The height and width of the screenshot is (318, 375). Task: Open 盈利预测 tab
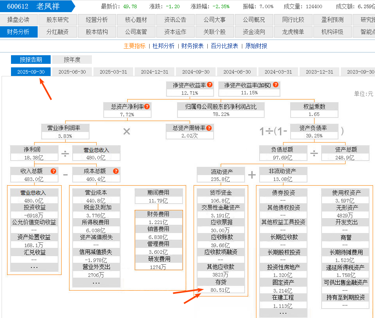(332, 20)
